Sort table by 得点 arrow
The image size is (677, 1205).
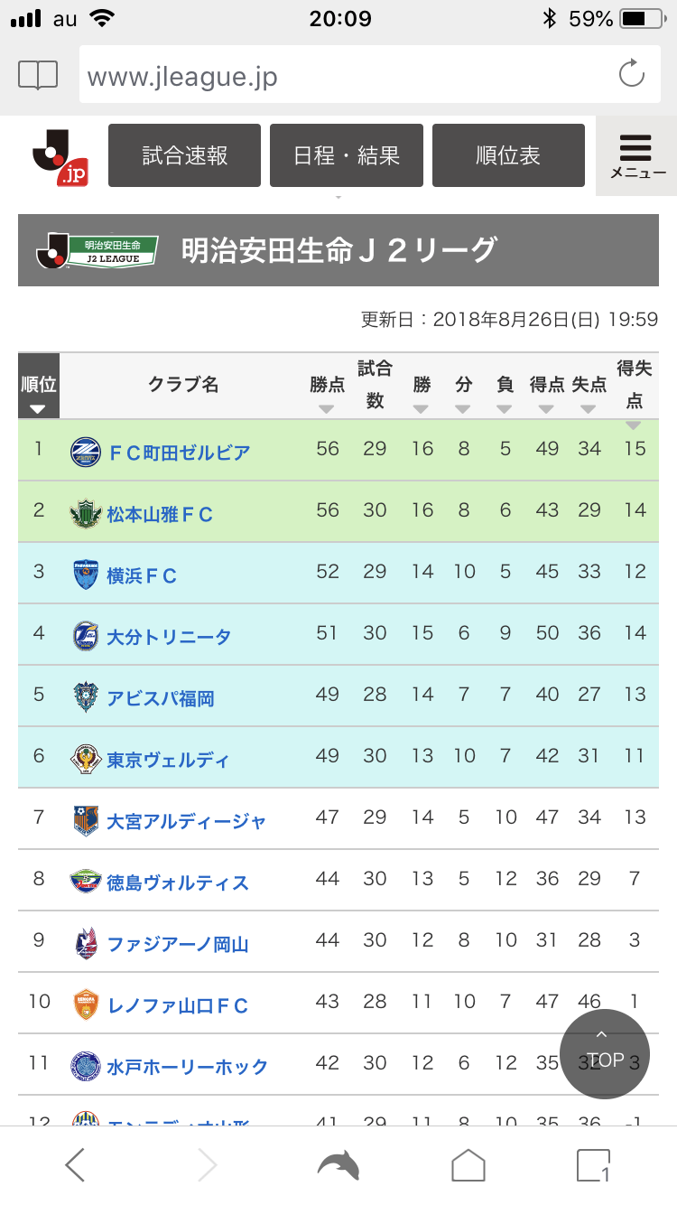(x=546, y=408)
